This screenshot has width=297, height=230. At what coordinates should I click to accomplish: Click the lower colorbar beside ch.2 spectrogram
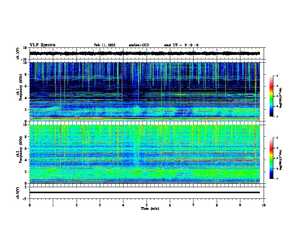coord(271,158)
